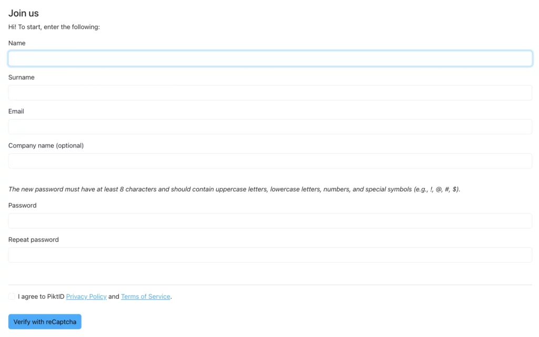Open the Privacy Policy link
The height and width of the screenshot is (337, 539).
pyautogui.click(x=86, y=296)
